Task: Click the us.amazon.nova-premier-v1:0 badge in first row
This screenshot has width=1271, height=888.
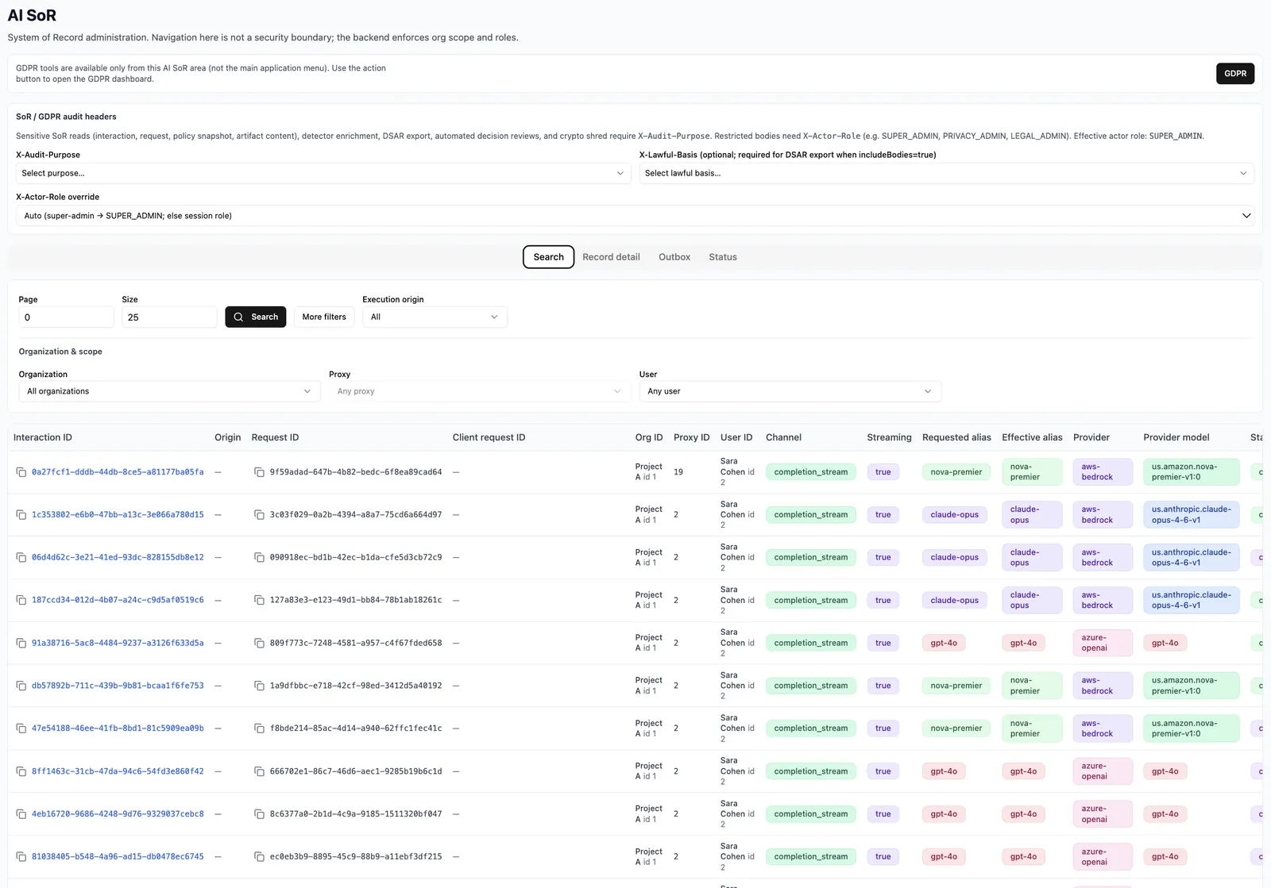Action: 1192,472
